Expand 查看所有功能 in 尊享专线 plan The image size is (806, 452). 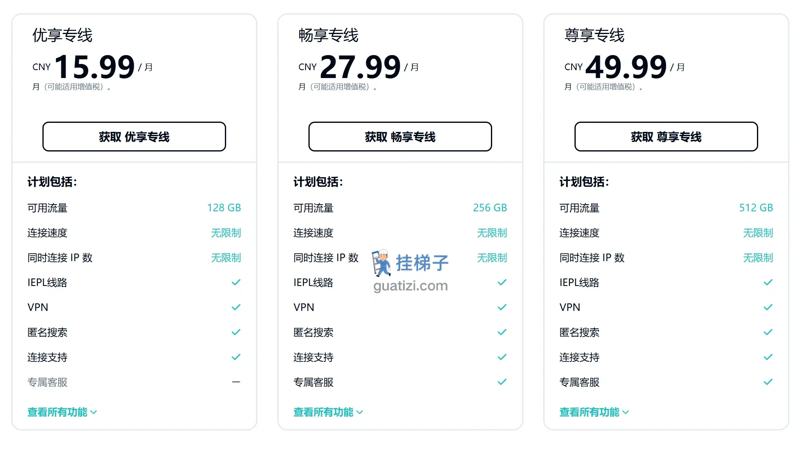(594, 412)
